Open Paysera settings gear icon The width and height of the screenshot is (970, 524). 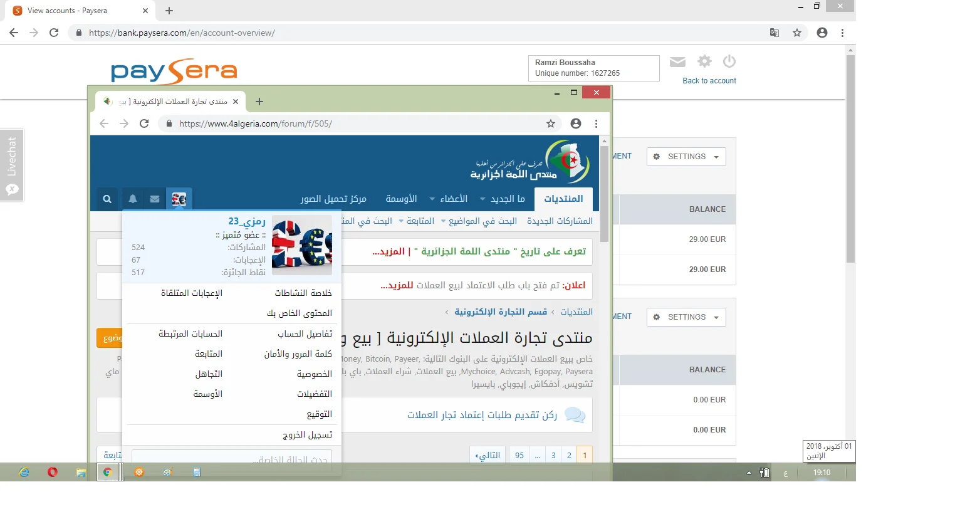(705, 61)
